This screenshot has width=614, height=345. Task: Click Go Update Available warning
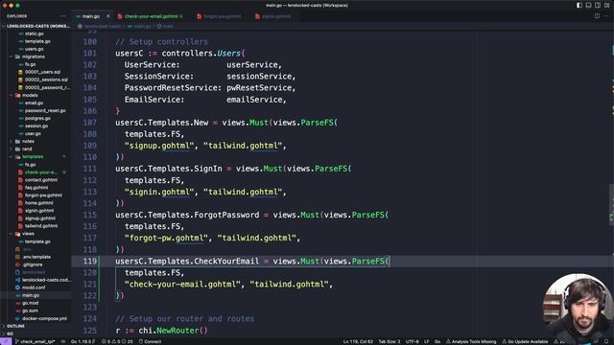click(x=525, y=341)
